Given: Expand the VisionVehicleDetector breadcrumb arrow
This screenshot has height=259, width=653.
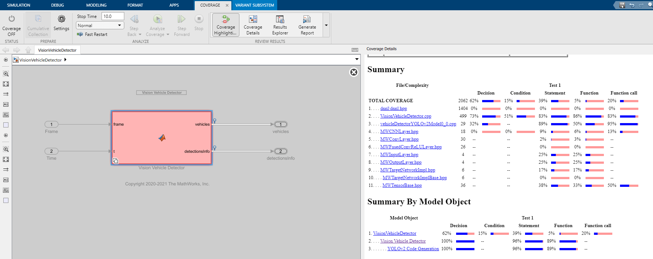Looking at the screenshot, I should point(65,60).
